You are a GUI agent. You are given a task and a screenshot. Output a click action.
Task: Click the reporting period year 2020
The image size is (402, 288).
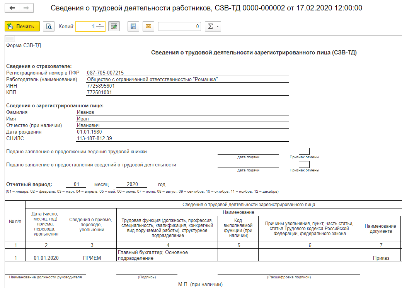pos(132,184)
